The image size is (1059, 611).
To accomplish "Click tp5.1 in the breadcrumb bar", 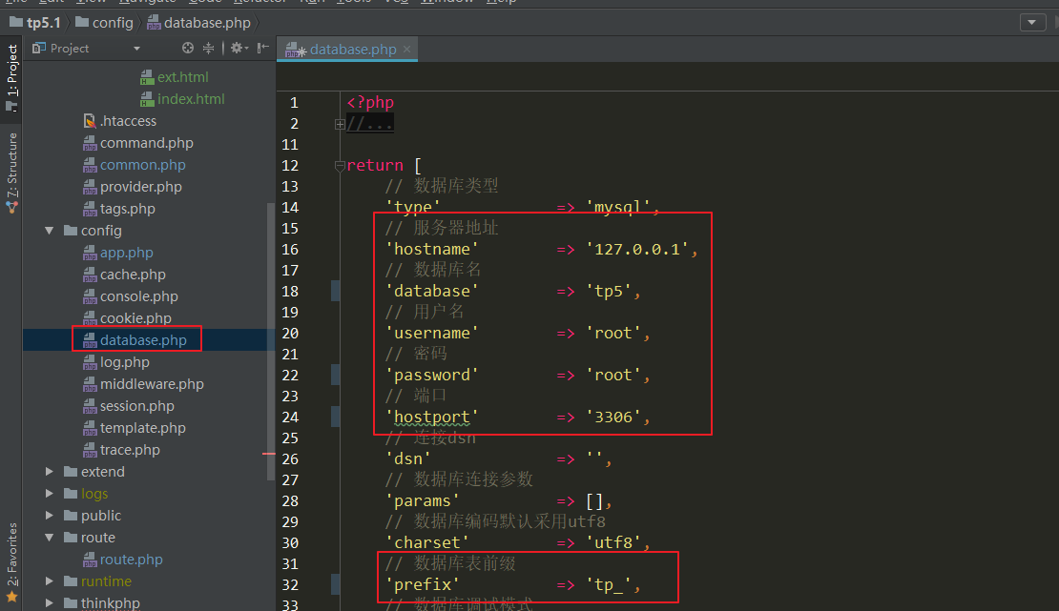I will (x=36, y=23).
